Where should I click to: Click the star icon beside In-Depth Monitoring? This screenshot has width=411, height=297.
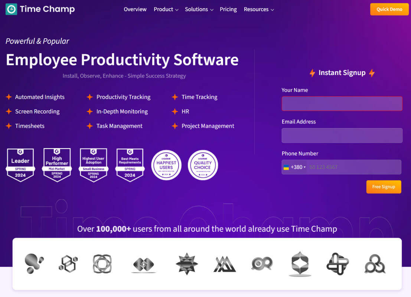click(x=89, y=111)
